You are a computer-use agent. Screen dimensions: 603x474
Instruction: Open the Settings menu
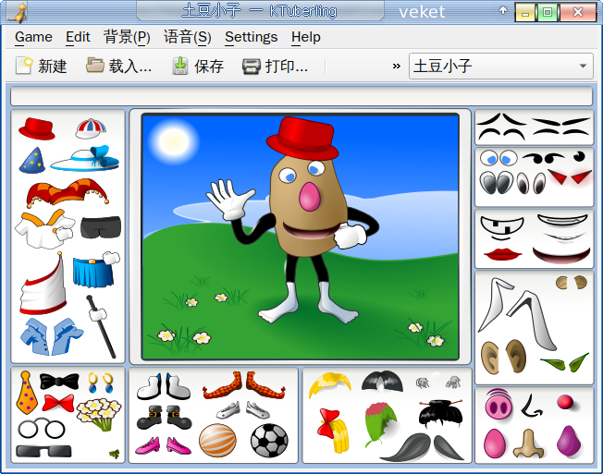252,37
